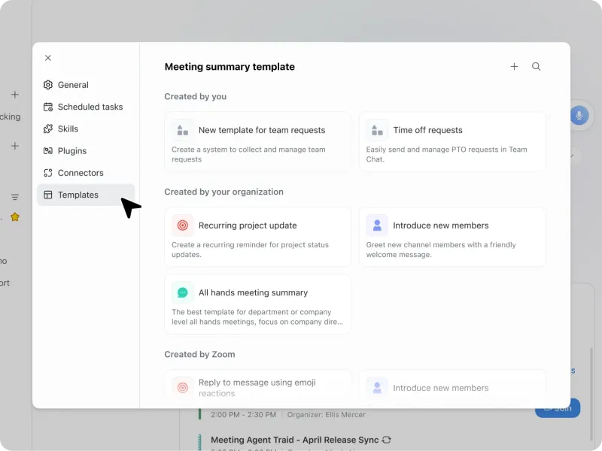602x451 pixels.
Task: Click the Created by Zoom heading
Action: pyautogui.click(x=199, y=354)
